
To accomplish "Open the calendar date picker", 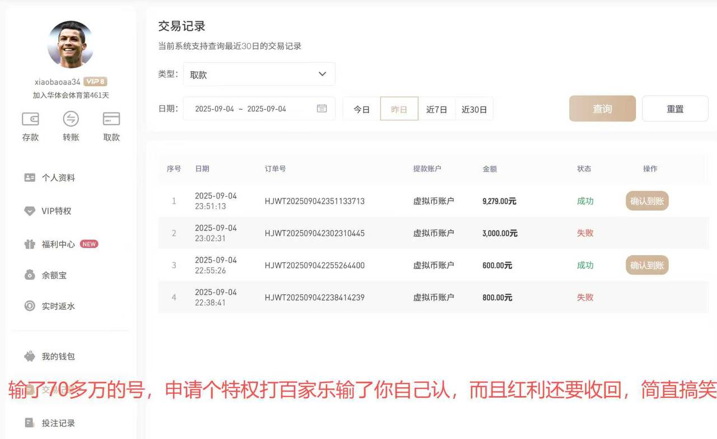I will coord(321,109).
